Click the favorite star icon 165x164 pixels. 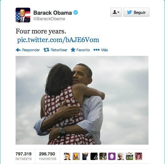point(73,50)
